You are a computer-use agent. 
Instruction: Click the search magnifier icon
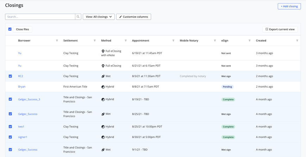point(78,17)
